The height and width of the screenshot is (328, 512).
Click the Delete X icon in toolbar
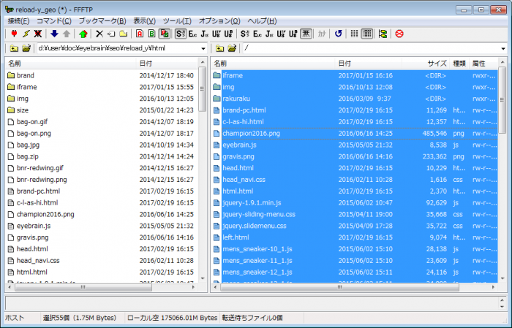[x=100, y=34]
